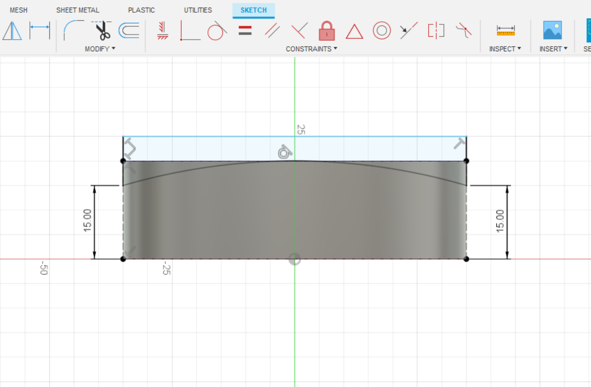Select the right 15.00 dimension value
591x387 pixels.
500,221
